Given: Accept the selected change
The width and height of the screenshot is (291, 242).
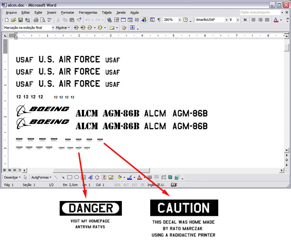Looking at the screenshot, I should pyautogui.click(x=90, y=28).
